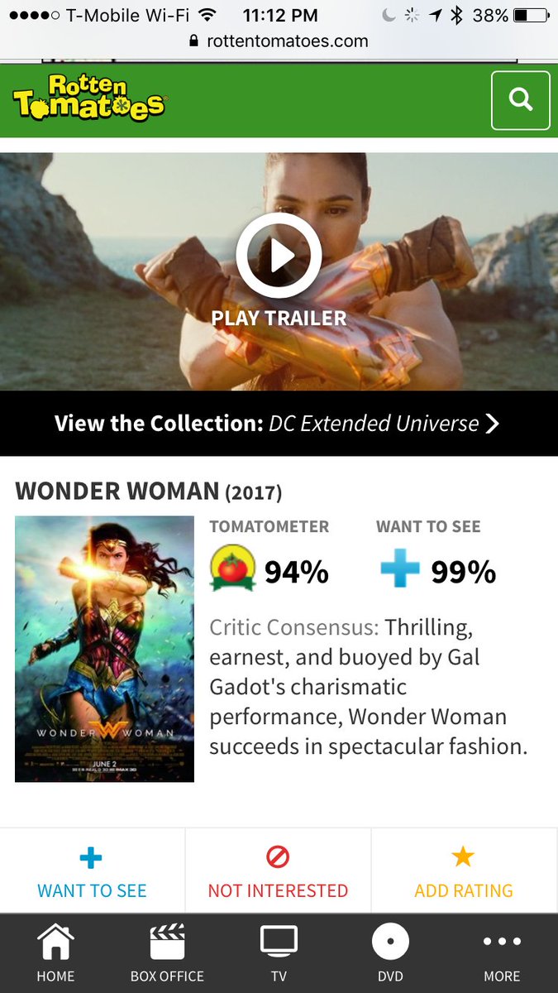This screenshot has width=558, height=993.
Task: Switch to the TV tab
Action: point(279,953)
